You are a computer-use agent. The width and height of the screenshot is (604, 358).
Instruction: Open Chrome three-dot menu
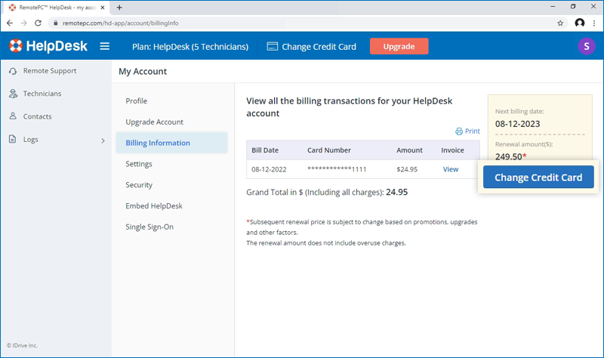coord(594,23)
